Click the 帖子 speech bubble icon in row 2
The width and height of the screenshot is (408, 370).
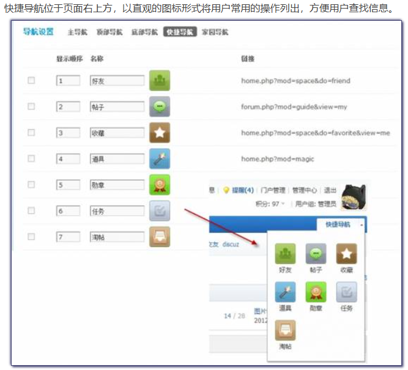coord(160,106)
